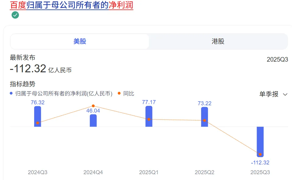Click the orange 同比 point above 46.04

tap(93, 106)
